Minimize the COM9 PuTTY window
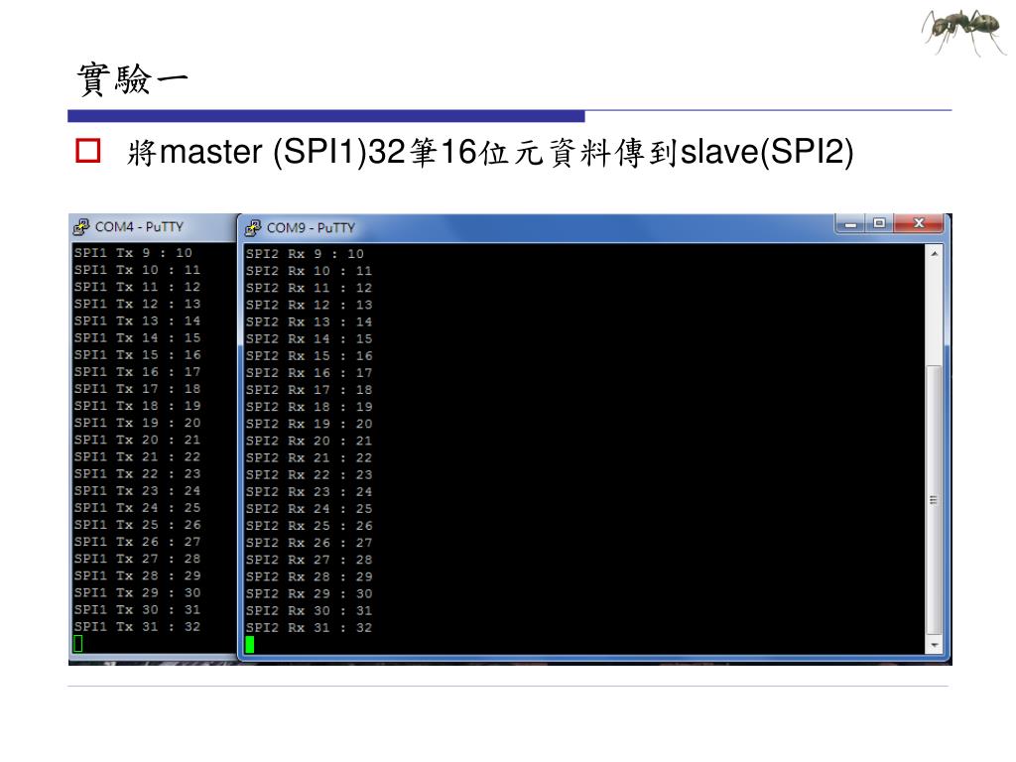 (x=850, y=223)
